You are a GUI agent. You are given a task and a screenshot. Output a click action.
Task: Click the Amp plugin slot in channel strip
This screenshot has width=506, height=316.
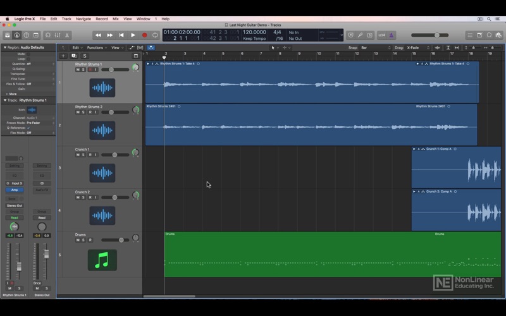(15, 190)
